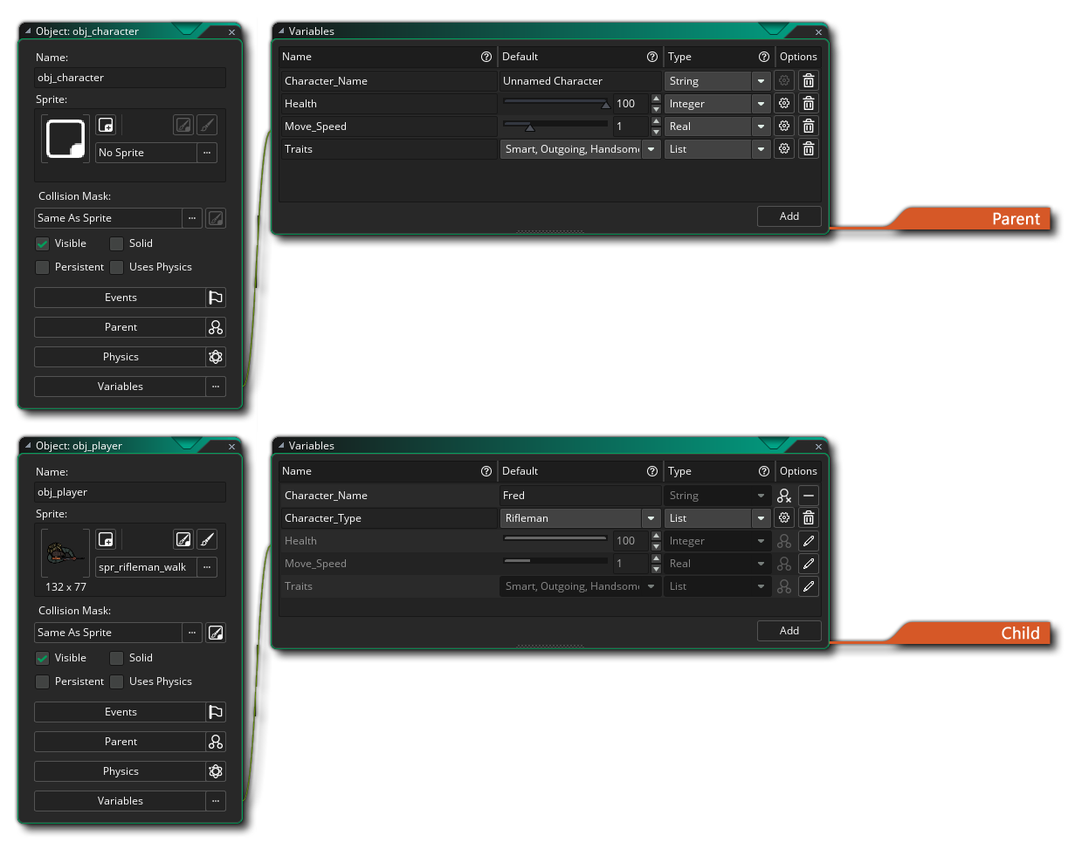This screenshot has height=849, width=1068.
Task: Enable the Solid checkbox for obj_character
Action: click(117, 243)
